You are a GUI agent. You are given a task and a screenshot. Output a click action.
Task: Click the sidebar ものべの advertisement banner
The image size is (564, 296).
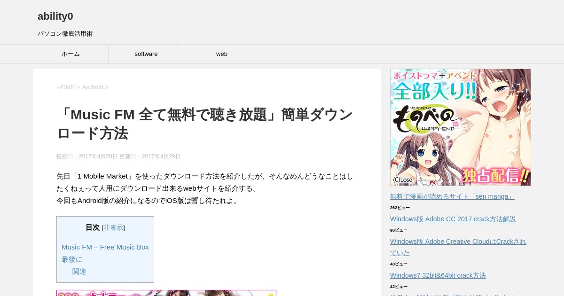(x=461, y=127)
